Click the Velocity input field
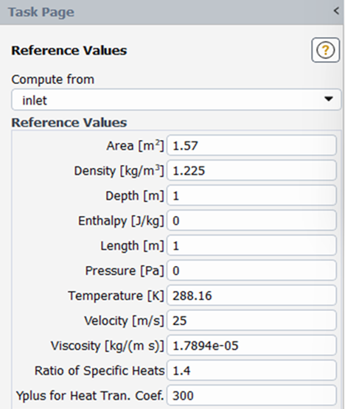The width and height of the screenshot is (345, 409). point(251,321)
